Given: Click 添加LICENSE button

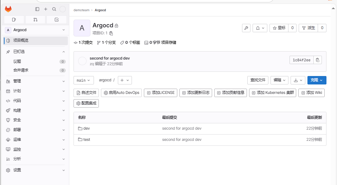Looking at the screenshot, I should coord(160,93).
